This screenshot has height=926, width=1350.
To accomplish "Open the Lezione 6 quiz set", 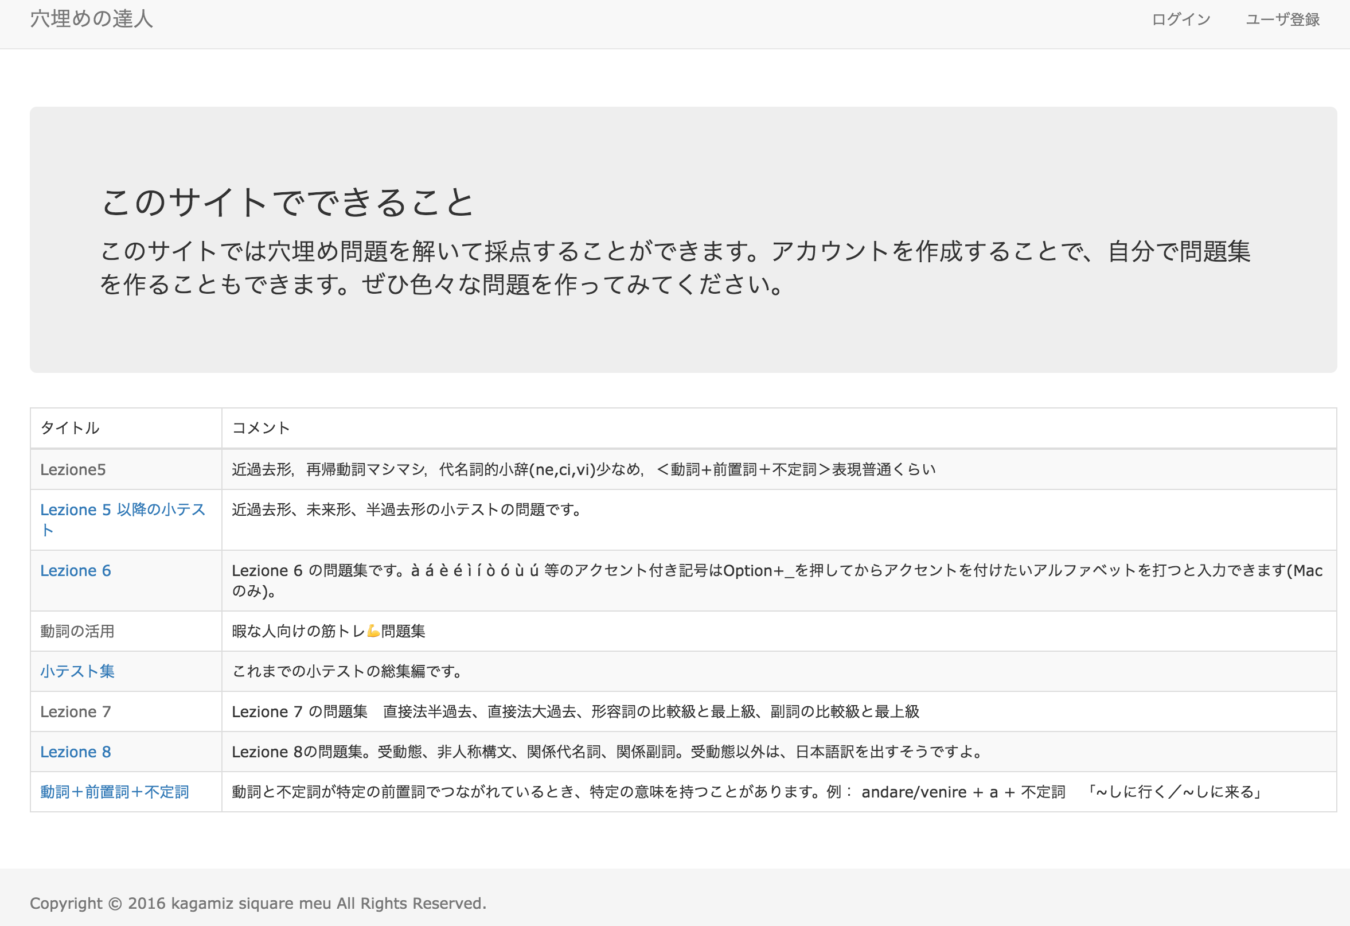I will (x=76, y=570).
